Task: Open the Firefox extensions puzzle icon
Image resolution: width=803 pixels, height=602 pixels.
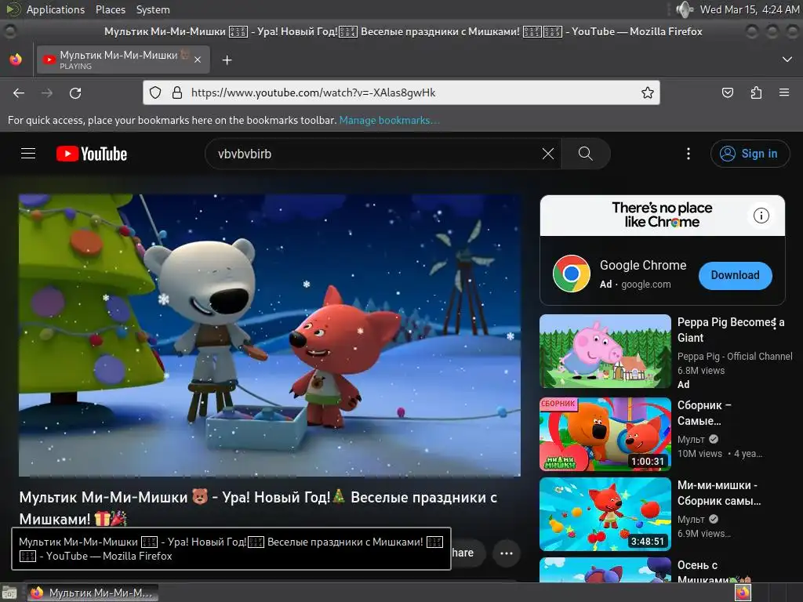Action: click(x=756, y=92)
